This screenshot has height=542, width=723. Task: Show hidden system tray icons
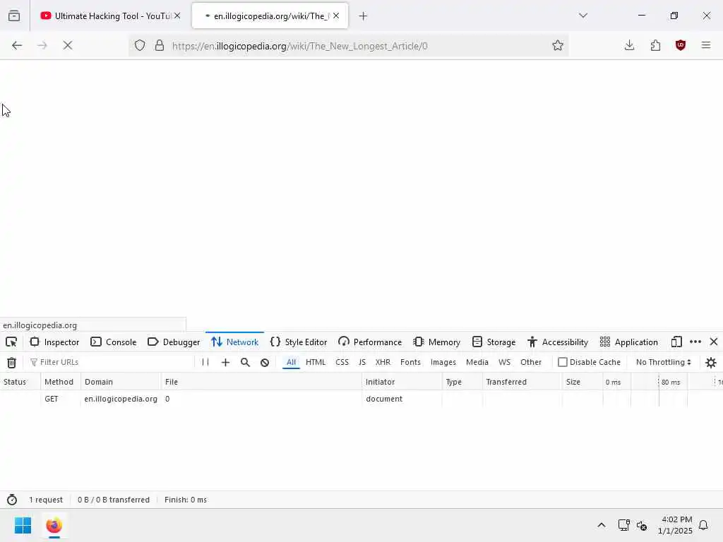point(602,525)
